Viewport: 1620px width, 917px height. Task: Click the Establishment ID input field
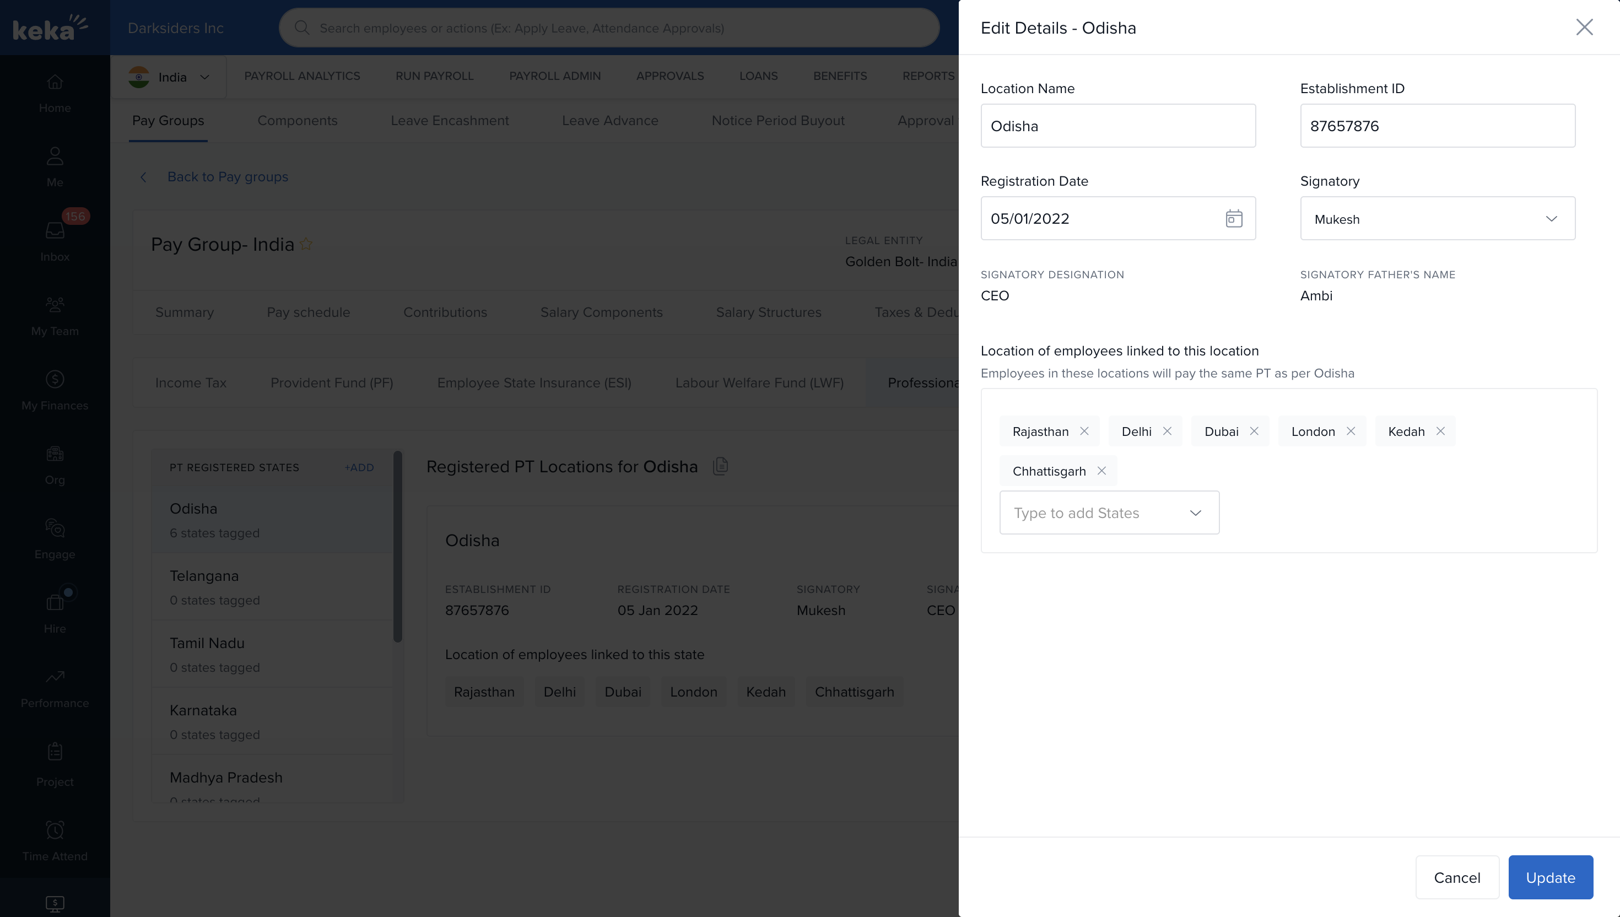[1438, 126]
